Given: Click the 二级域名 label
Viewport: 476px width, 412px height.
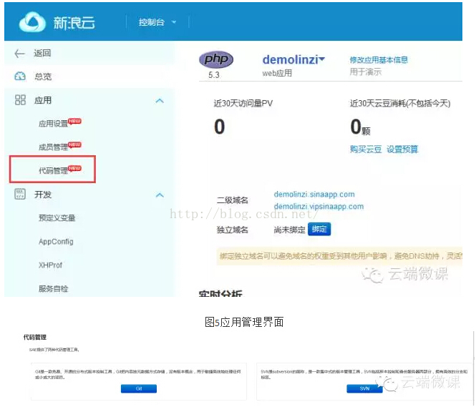Looking at the screenshot, I should (232, 200).
